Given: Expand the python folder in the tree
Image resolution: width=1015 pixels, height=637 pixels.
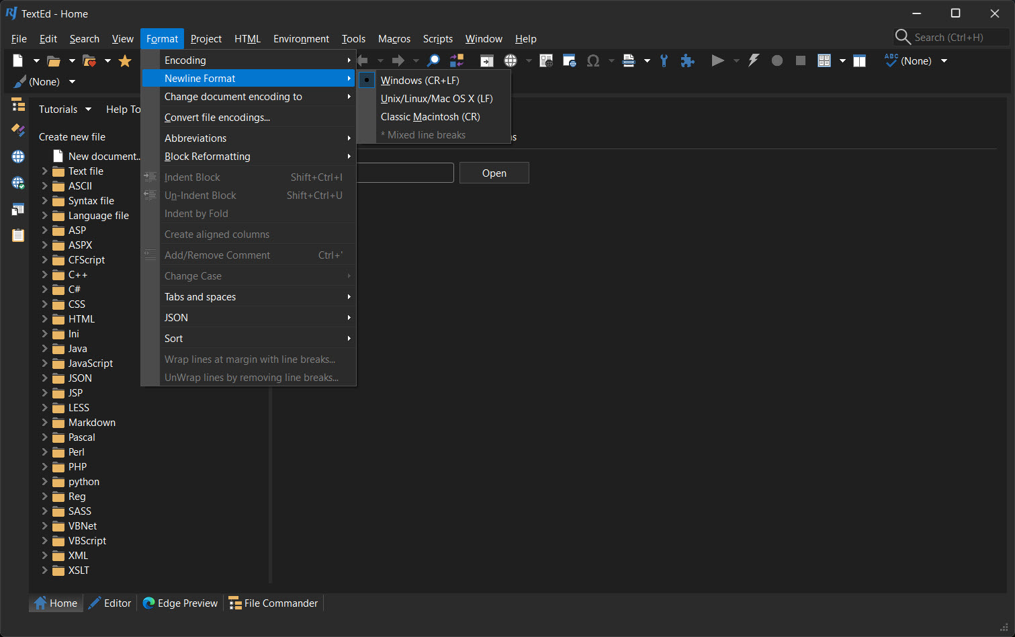Looking at the screenshot, I should [x=45, y=482].
